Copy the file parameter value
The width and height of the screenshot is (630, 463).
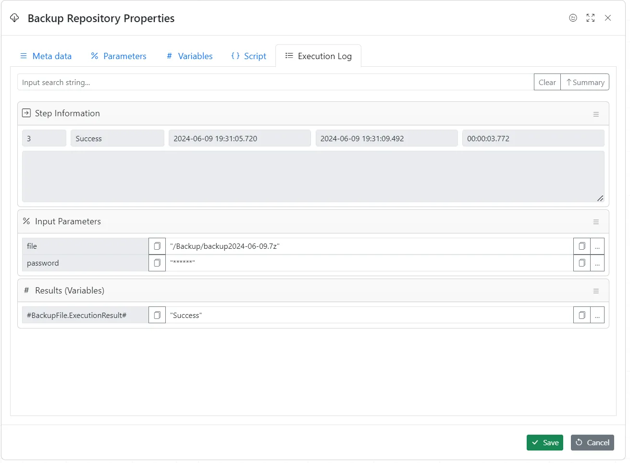point(581,246)
